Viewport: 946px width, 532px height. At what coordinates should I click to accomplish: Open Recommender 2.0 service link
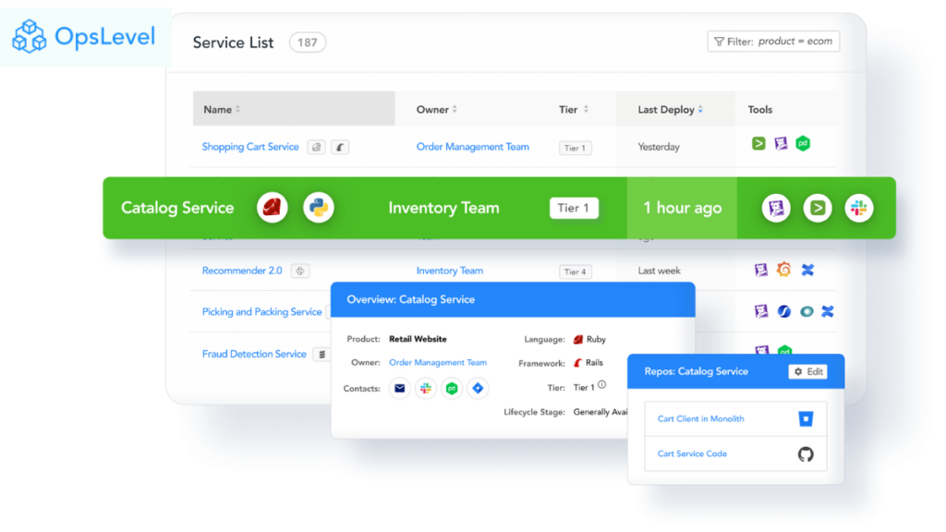point(242,271)
